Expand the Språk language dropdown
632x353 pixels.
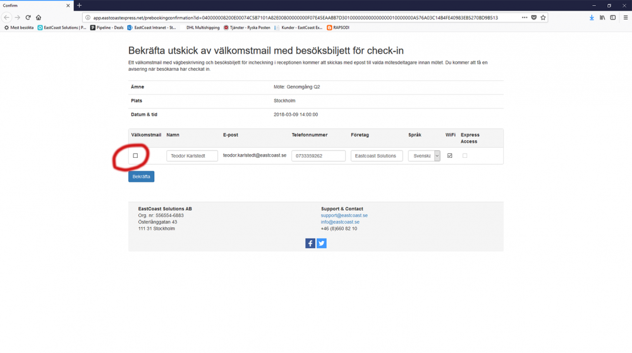pos(437,156)
